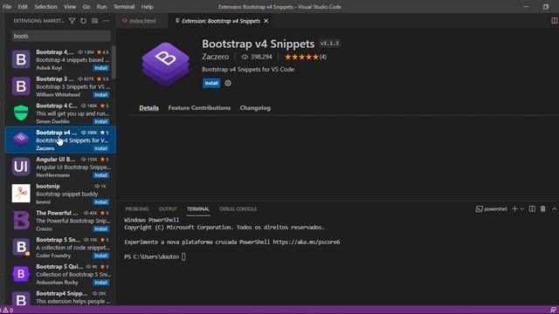559x314 pixels.
Task: Open the manage gear for Bootstrap v4 Snippets
Action: 228,83
